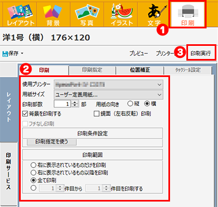
Task: Open プレビュー preview
Action: (x=138, y=54)
